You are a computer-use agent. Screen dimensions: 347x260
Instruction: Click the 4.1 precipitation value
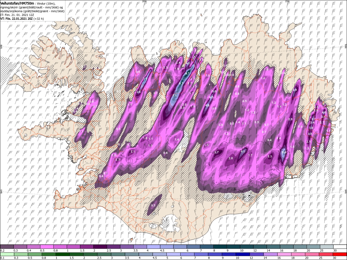point(243,151)
